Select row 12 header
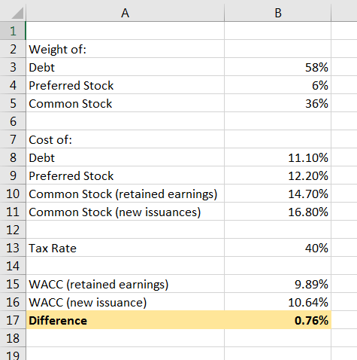Viewport: 357px width, 360px height. click(x=13, y=230)
